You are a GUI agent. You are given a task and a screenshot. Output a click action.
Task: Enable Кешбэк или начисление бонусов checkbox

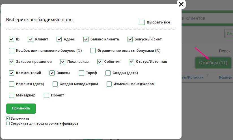pos(12,51)
